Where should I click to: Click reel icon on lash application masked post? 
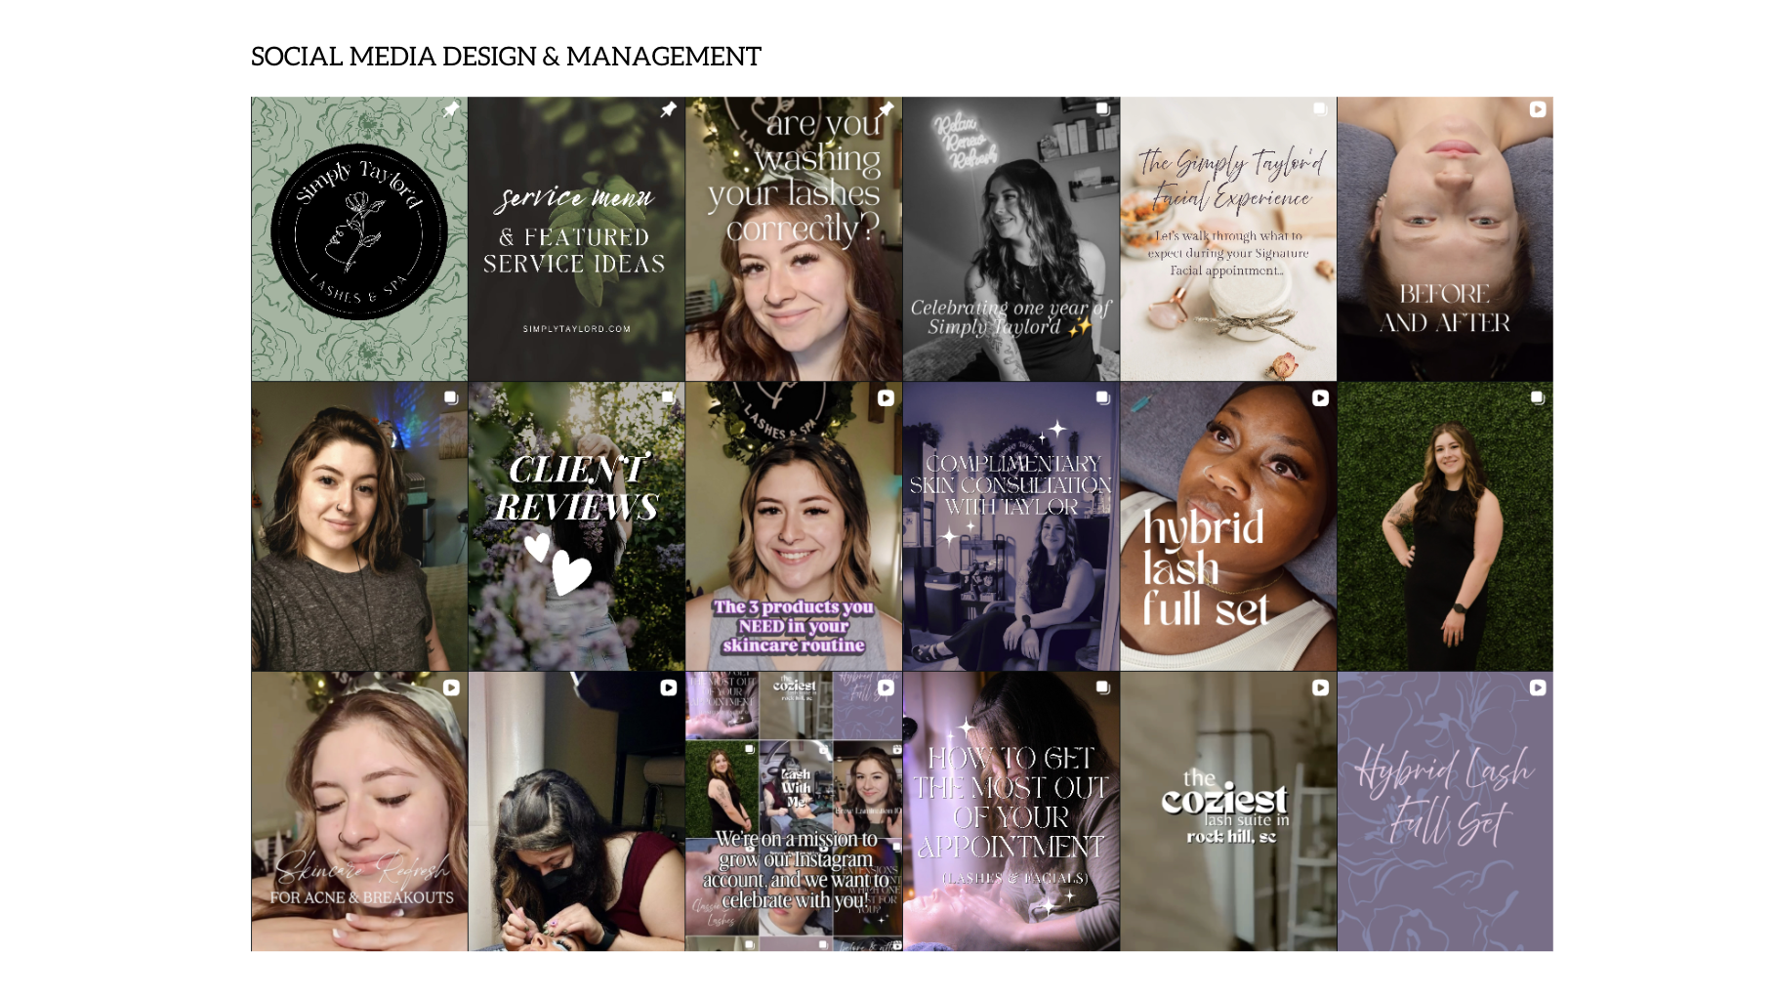point(668,687)
